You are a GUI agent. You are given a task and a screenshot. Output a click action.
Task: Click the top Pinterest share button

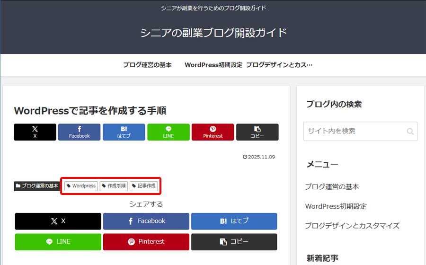coord(213,132)
